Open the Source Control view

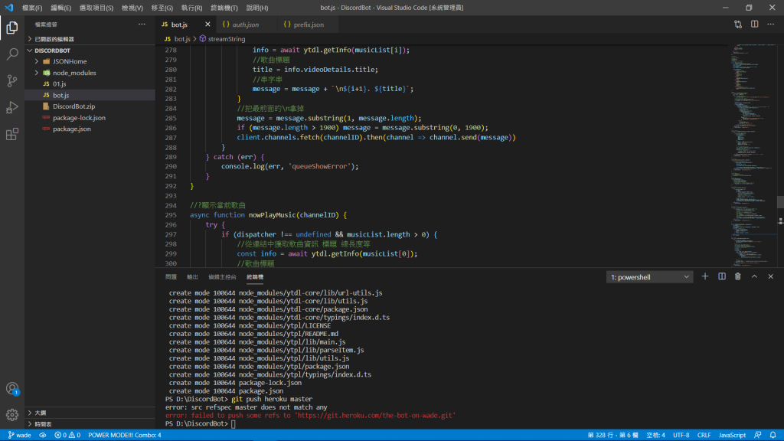point(12,80)
